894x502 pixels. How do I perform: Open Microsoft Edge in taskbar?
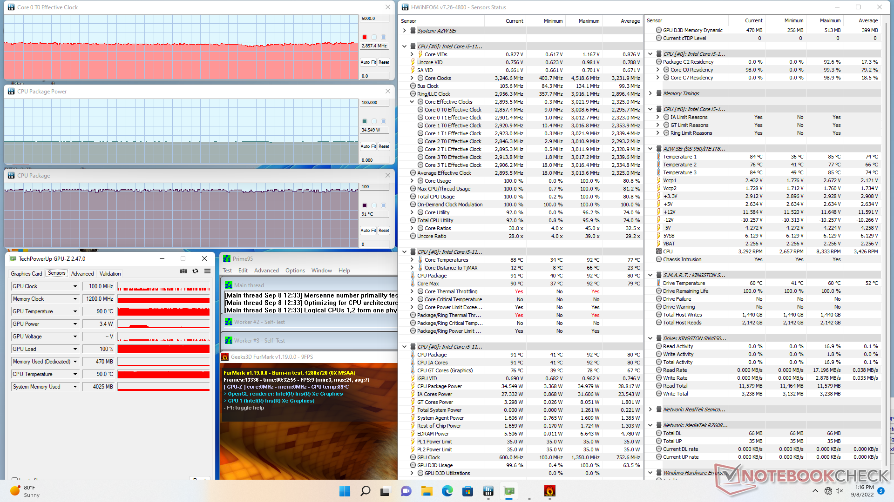point(447,491)
